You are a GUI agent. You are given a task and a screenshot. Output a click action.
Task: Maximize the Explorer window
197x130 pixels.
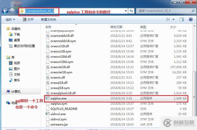(x=182, y=2)
